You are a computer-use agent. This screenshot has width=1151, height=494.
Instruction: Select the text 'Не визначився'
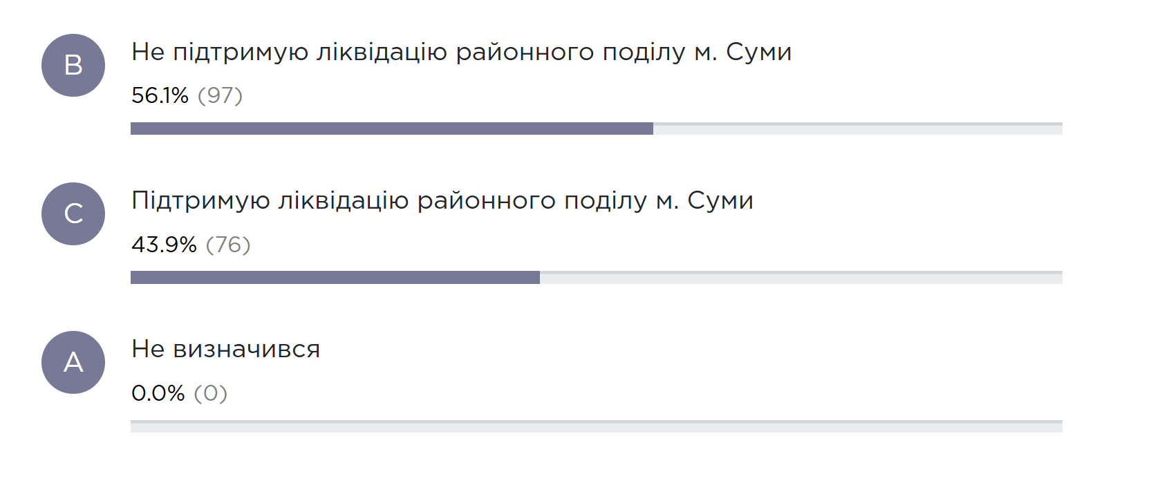tap(226, 349)
